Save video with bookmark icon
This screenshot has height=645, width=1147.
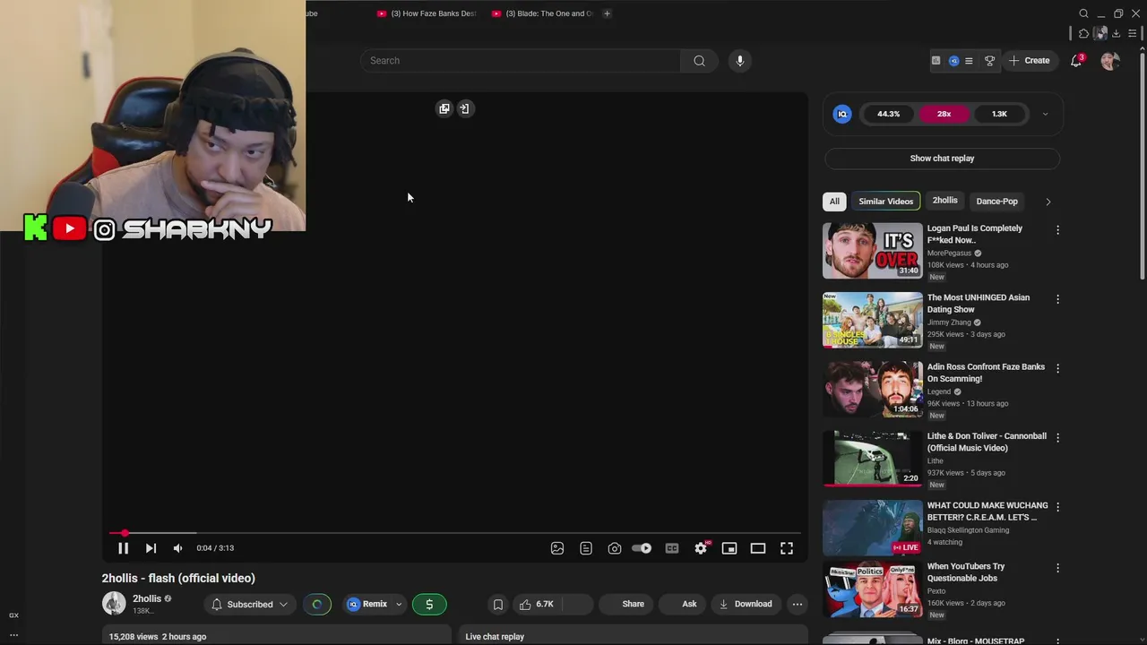pyautogui.click(x=498, y=605)
